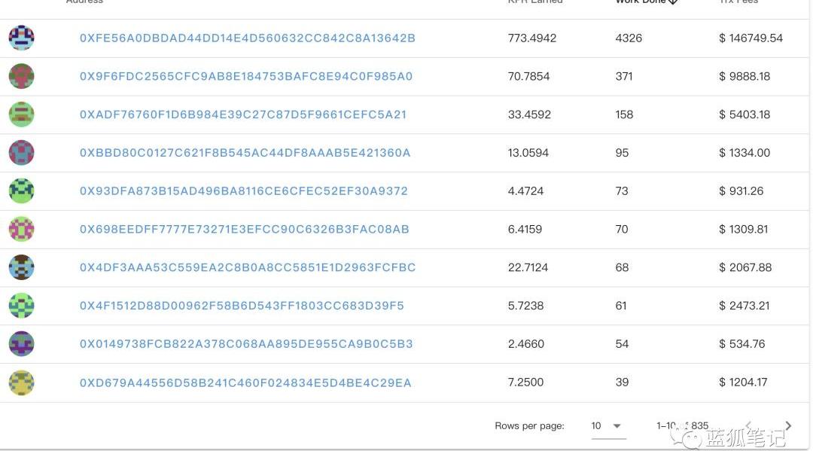Click avatar beside address starting 0XADF76760

pyautogui.click(x=21, y=114)
